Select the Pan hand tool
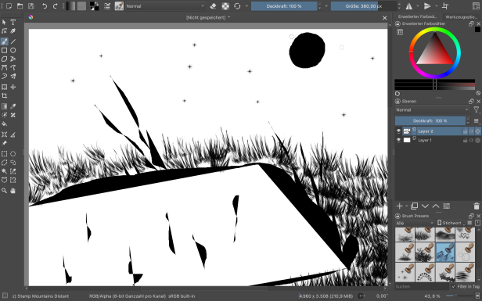This screenshot has height=301, width=482. pyautogui.click(x=13, y=191)
